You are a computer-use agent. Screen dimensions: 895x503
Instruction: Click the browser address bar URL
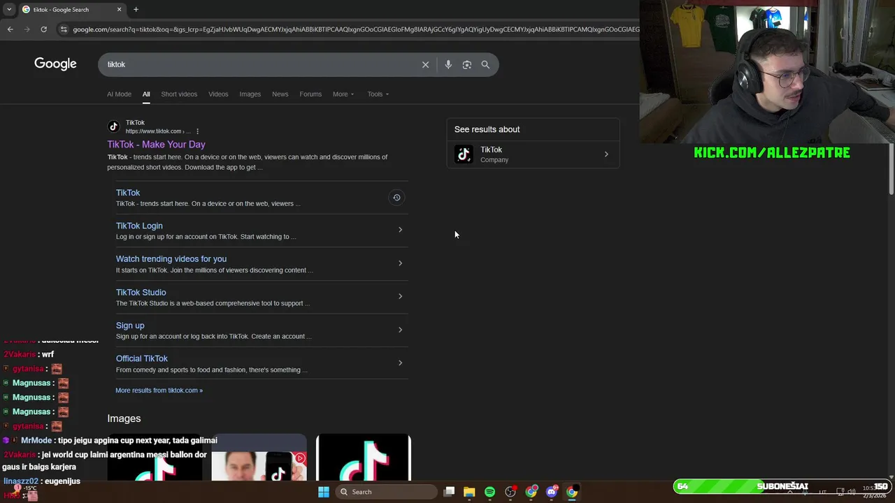(355, 29)
